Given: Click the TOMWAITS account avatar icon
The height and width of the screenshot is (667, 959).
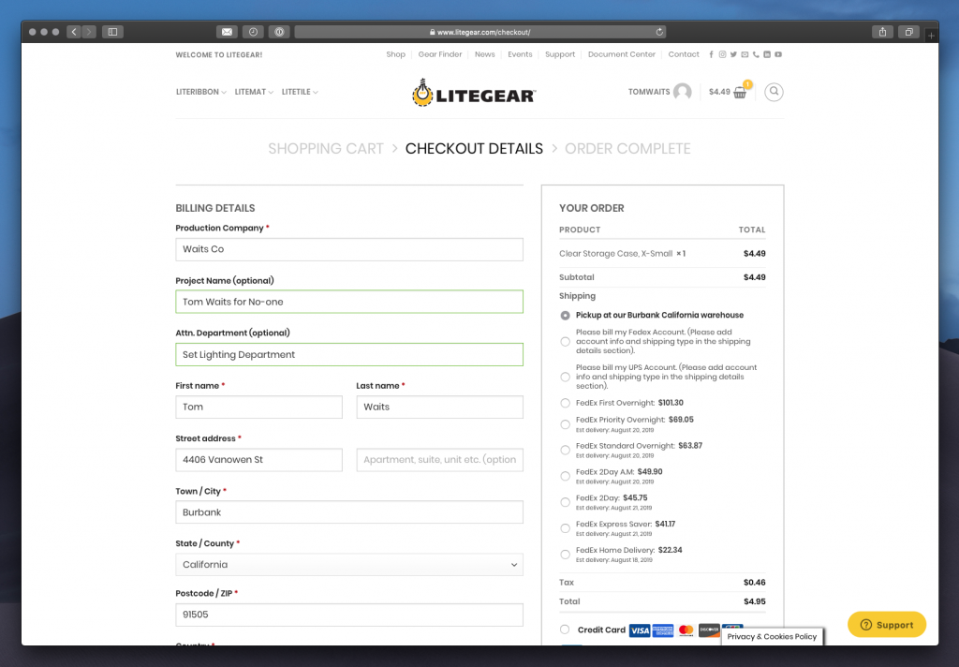Looking at the screenshot, I should [x=683, y=92].
